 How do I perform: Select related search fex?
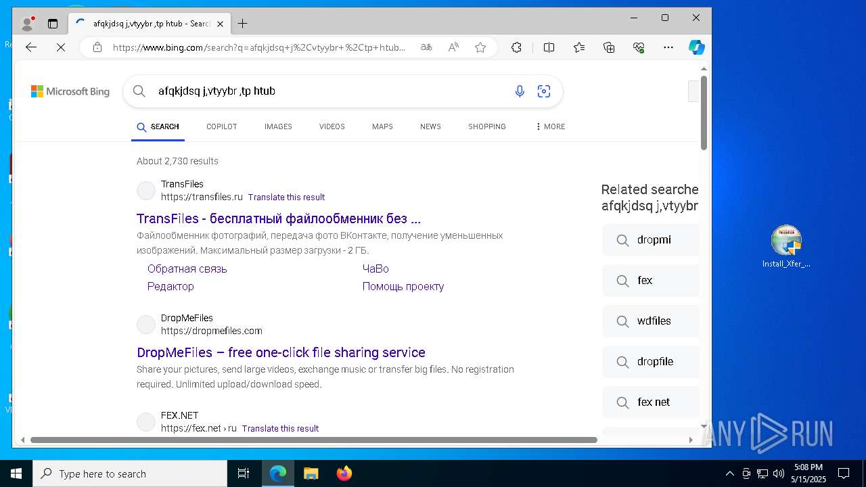(x=650, y=280)
